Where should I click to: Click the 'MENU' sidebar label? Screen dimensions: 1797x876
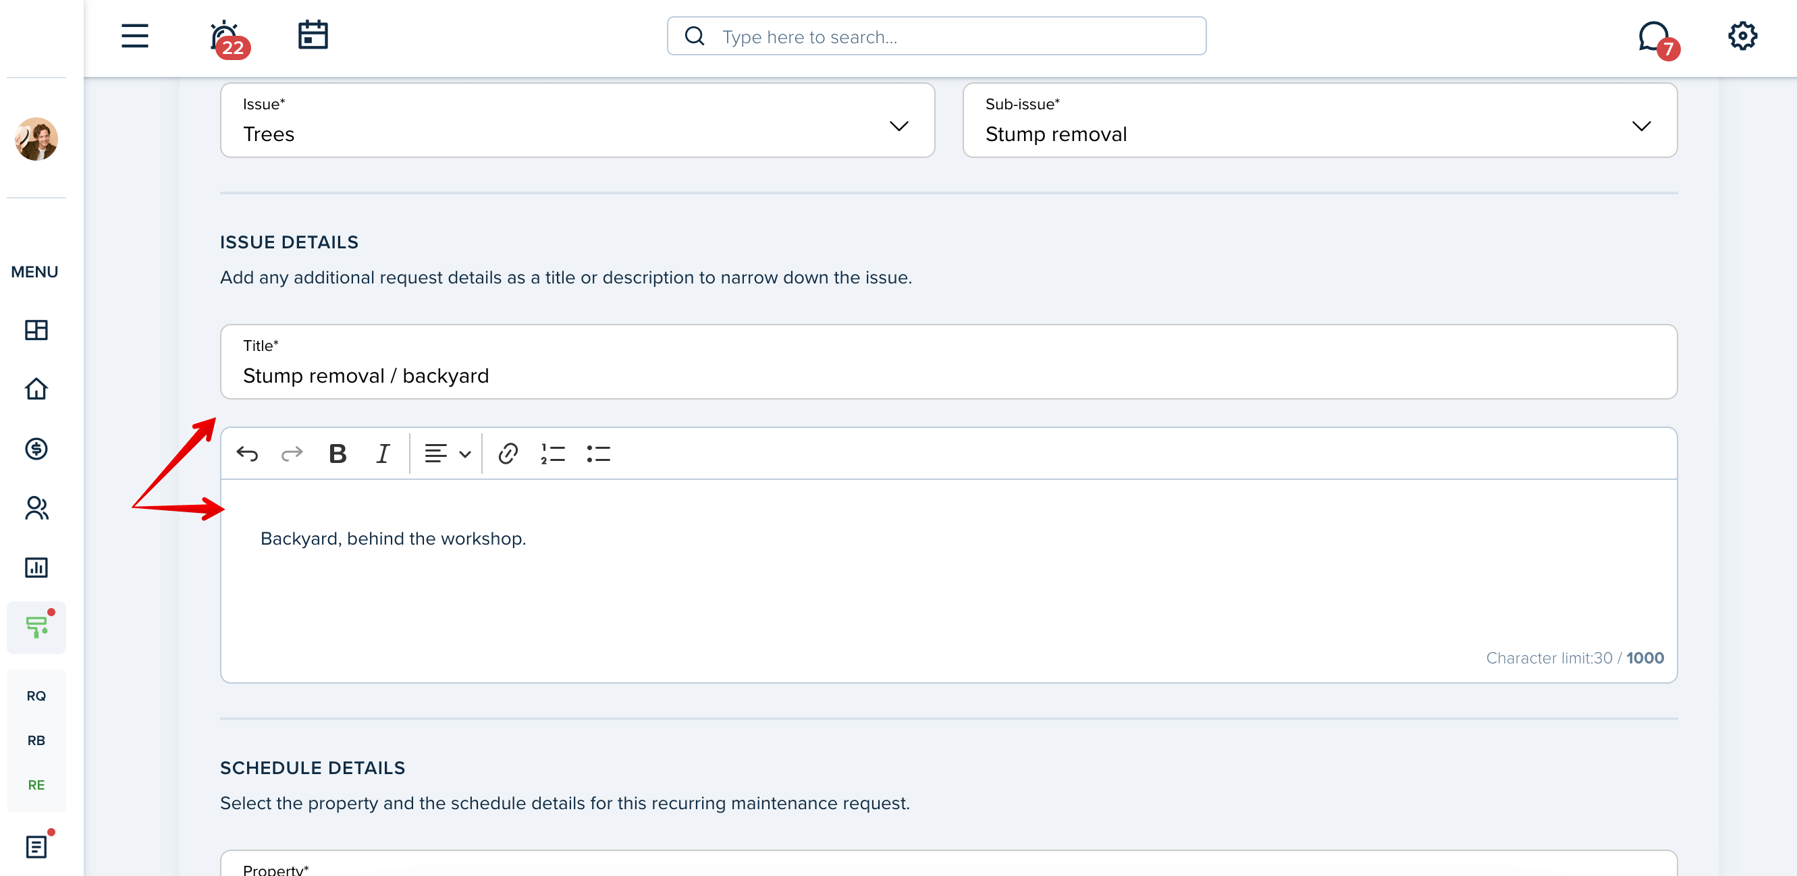(x=34, y=272)
